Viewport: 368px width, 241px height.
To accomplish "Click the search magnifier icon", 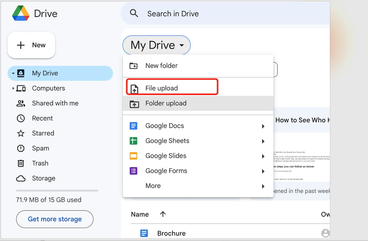I will click(x=134, y=13).
